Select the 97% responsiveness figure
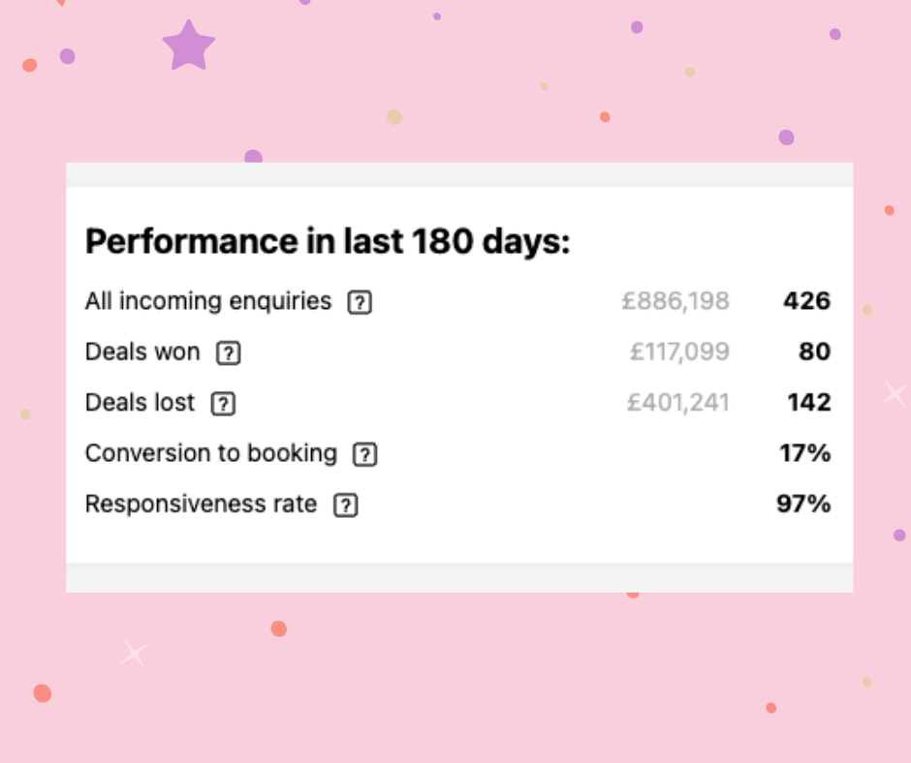Viewport: 911px width, 763px height. tap(803, 504)
